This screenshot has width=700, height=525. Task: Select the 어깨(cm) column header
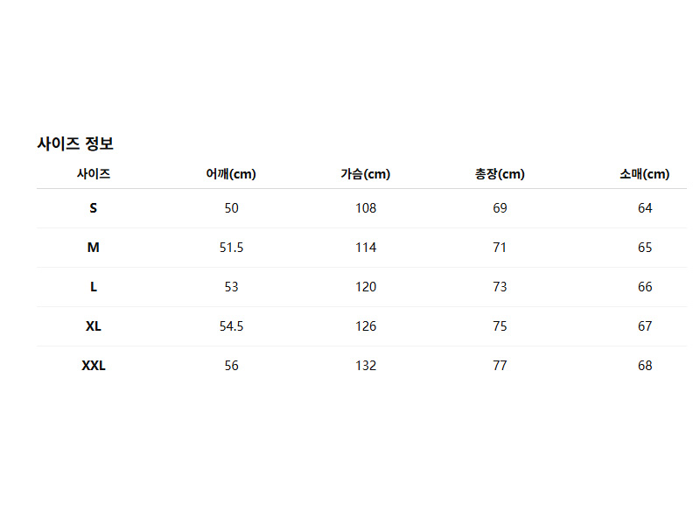point(231,174)
